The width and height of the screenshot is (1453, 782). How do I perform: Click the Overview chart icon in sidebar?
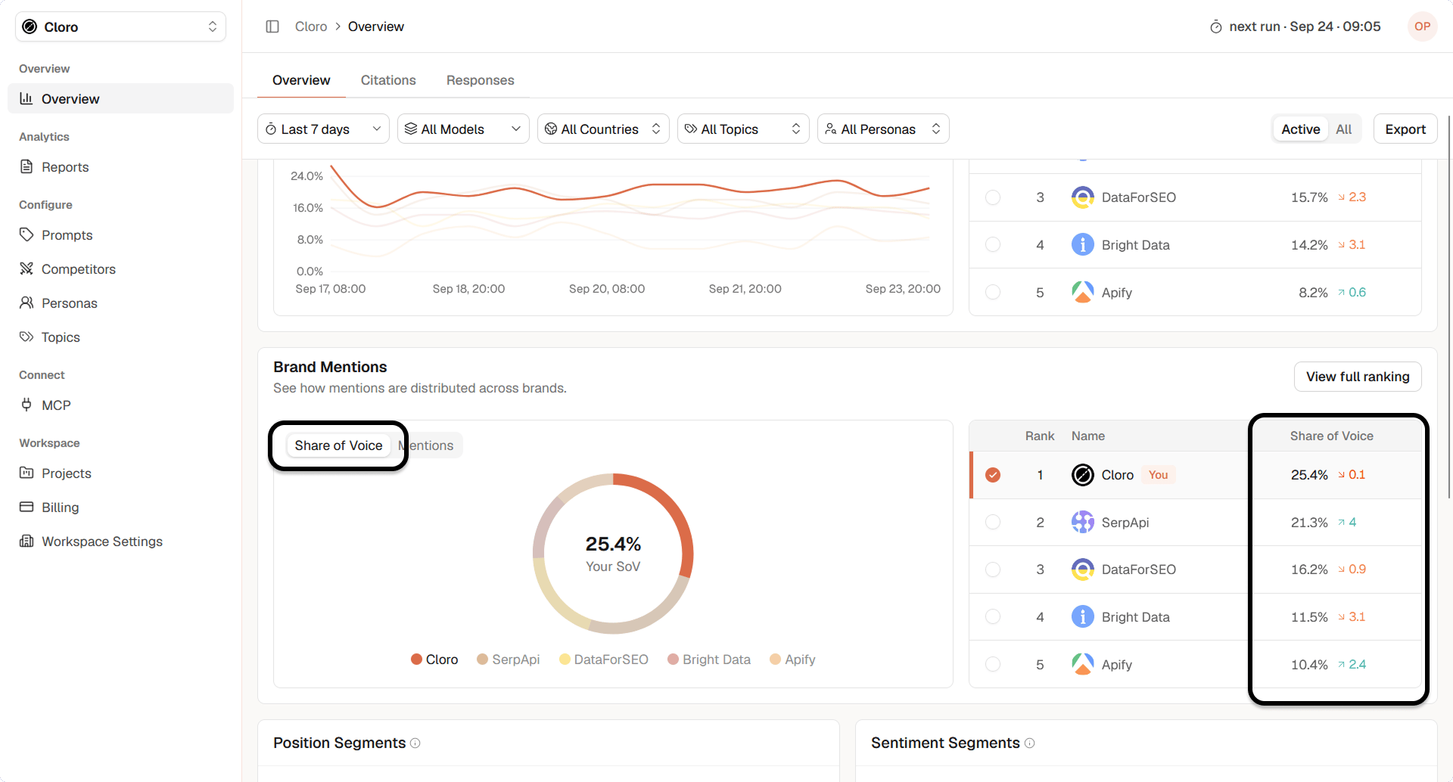tap(26, 98)
